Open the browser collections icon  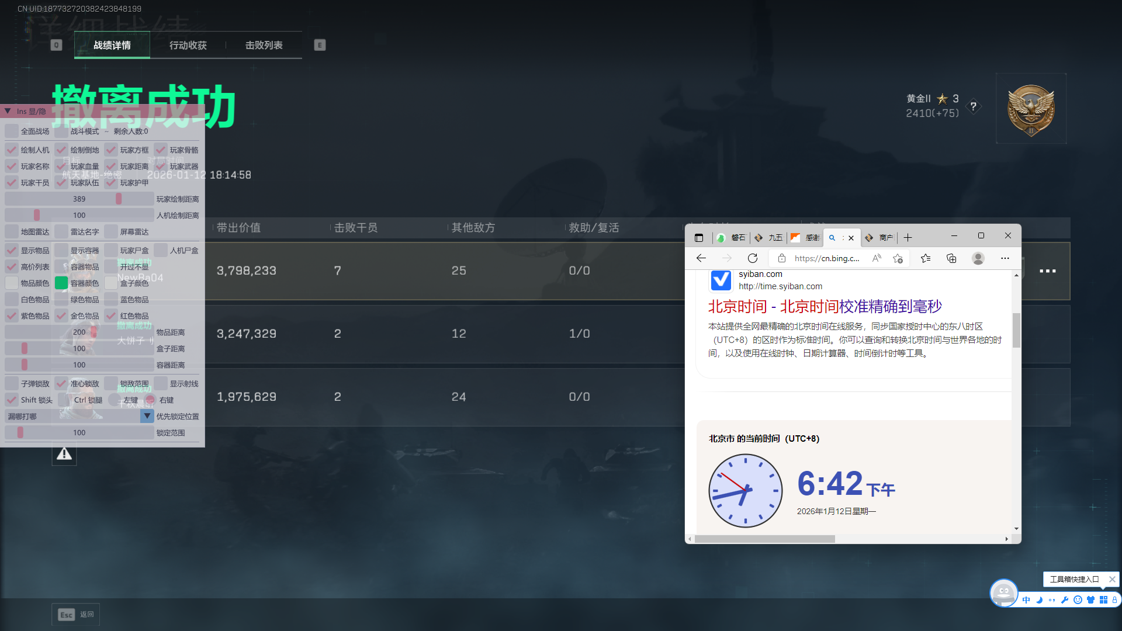[951, 258]
